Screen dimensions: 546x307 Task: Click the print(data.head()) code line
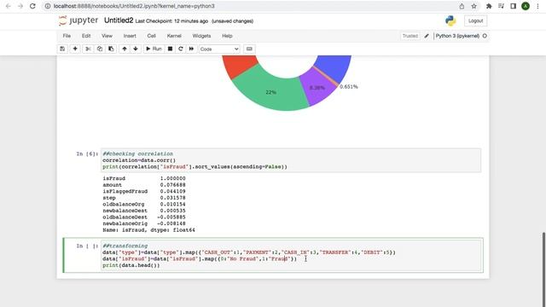[x=131, y=265]
